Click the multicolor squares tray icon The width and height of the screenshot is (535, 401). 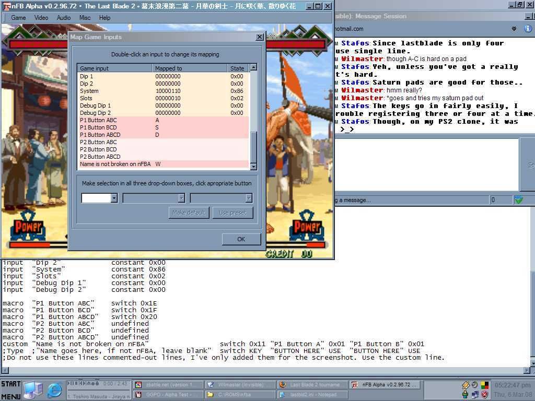[484, 385]
